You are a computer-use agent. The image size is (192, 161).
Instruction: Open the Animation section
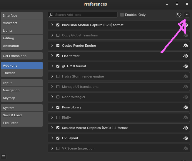pyautogui.click(x=22, y=46)
